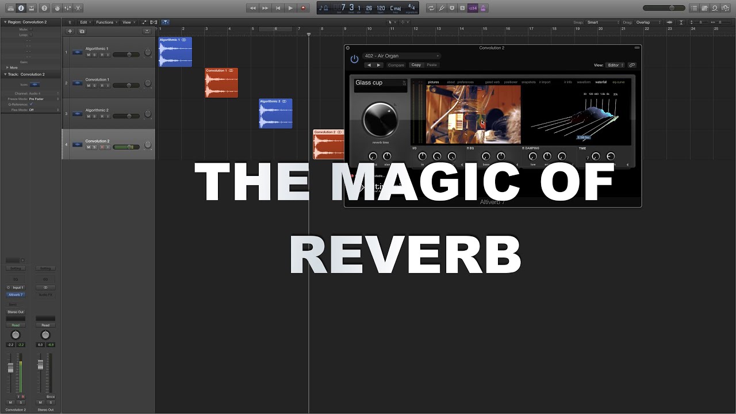Record-enable the Algorithmic 2 track
The width and height of the screenshot is (736, 414).
102,116
